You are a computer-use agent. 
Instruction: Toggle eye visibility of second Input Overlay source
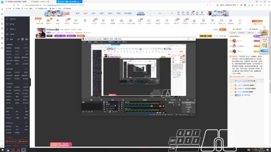(119, 108)
